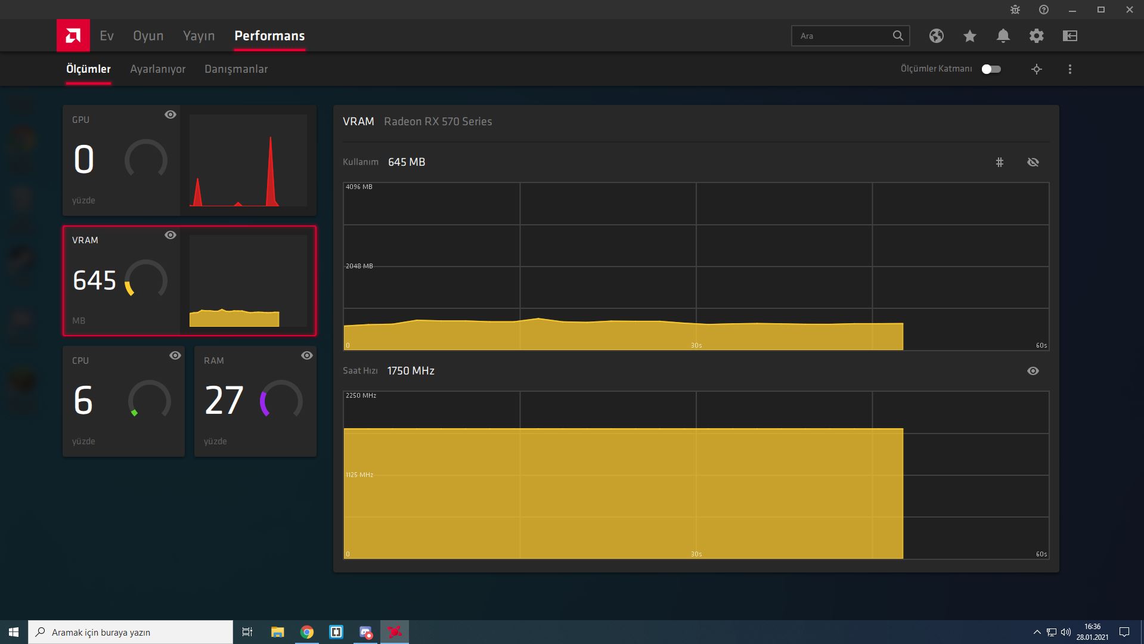The width and height of the screenshot is (1144, 644).
Task: Open the three-dot more options menu
Action: pos(1070,69)
